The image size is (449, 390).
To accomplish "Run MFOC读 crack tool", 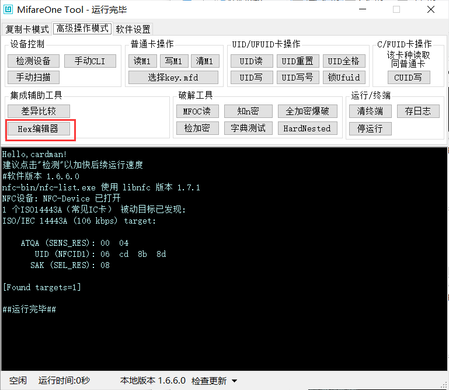I will point(197,111).
